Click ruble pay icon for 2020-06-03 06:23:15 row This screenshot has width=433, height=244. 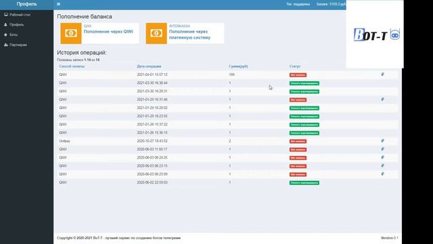pyautogui.click(x=382, y=165)
